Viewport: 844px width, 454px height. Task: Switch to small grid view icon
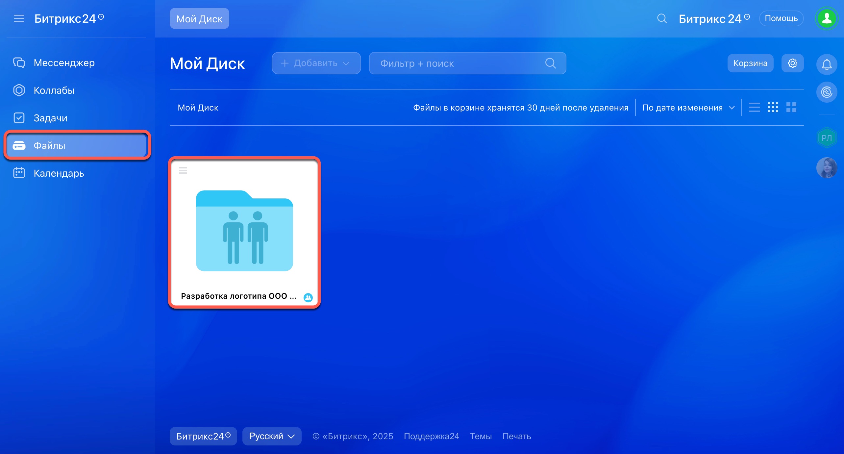click(773, 107)
